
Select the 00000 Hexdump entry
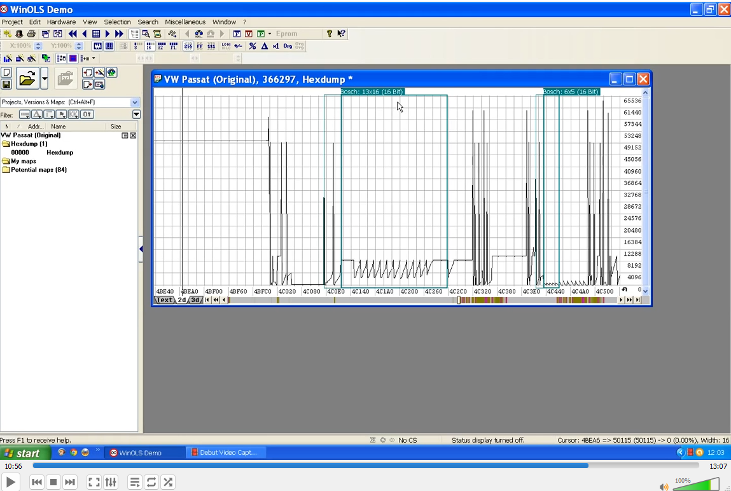42,153
